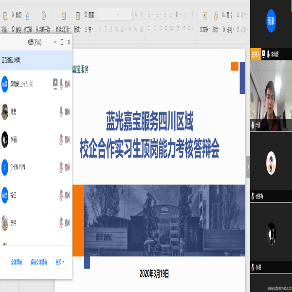
Task: Open the Arrange (排列) dropdown
Action: pos(228,29)
